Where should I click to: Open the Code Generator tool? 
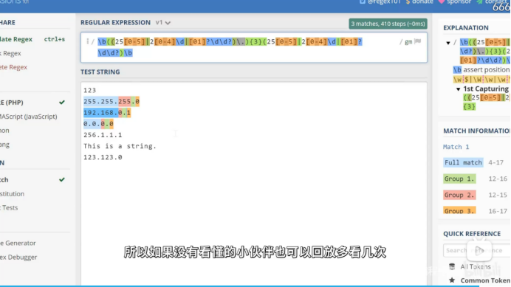[18, 243]
